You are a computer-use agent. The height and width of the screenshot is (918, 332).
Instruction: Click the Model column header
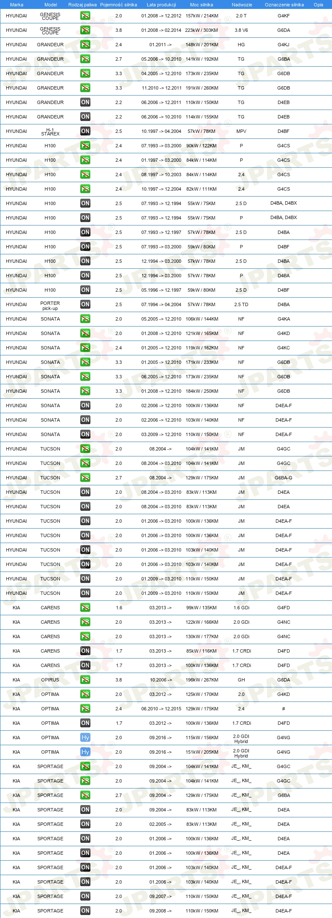click(51, 5)
